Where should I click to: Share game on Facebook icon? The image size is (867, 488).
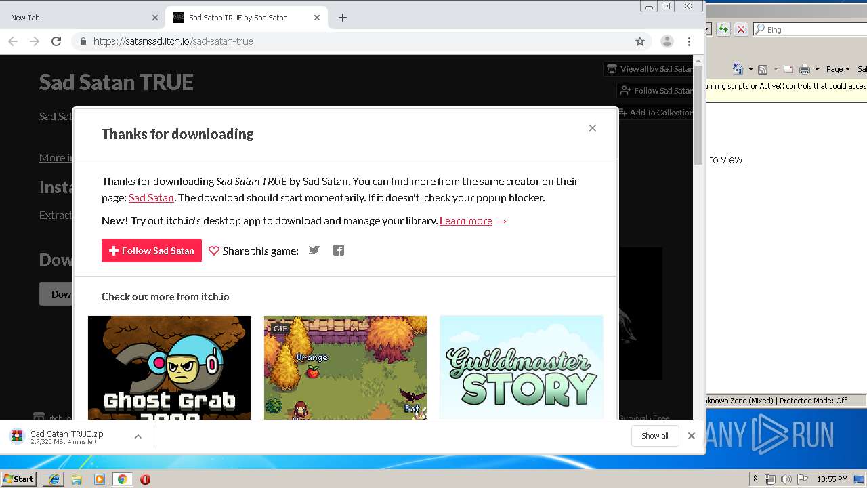pyautogui.click(x=339, y=250)
